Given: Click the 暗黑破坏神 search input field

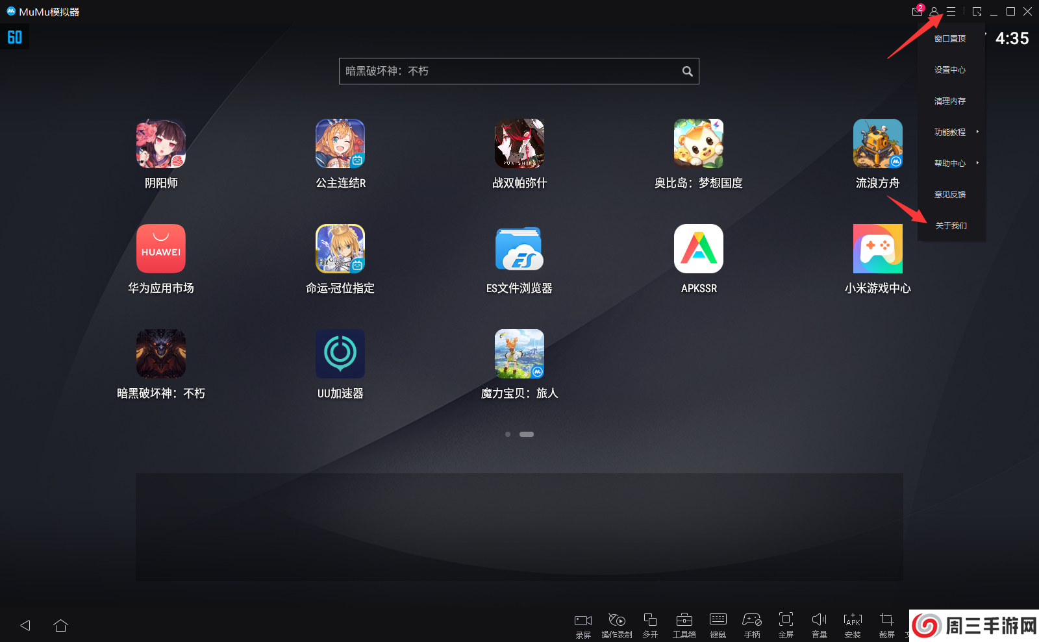Looking at the screenshot, I should coord(507,71).
